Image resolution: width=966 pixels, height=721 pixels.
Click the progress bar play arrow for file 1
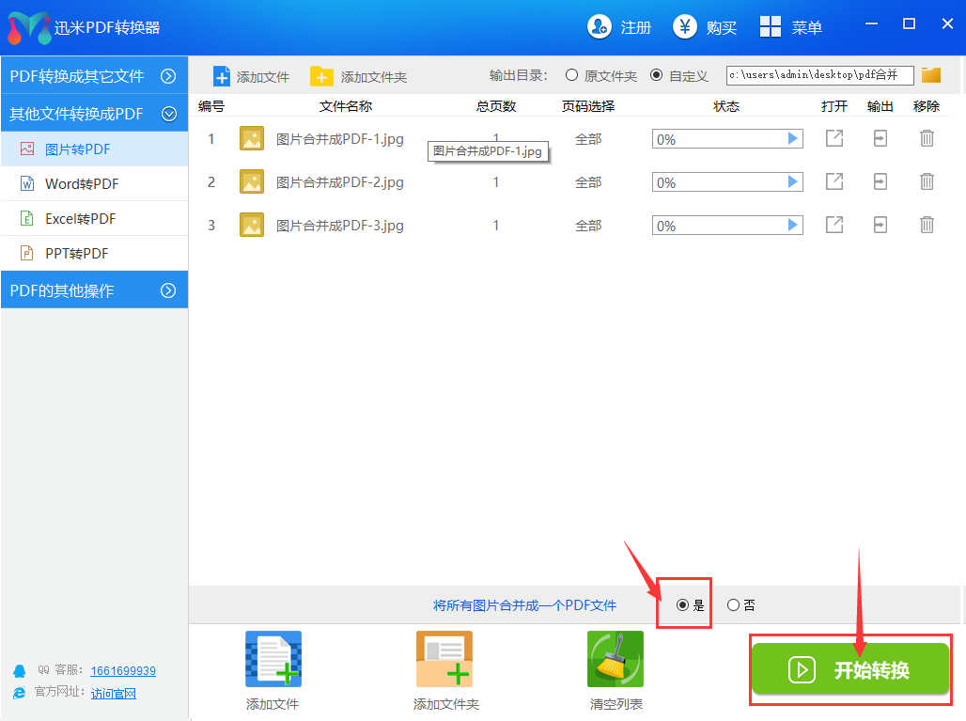793,139
